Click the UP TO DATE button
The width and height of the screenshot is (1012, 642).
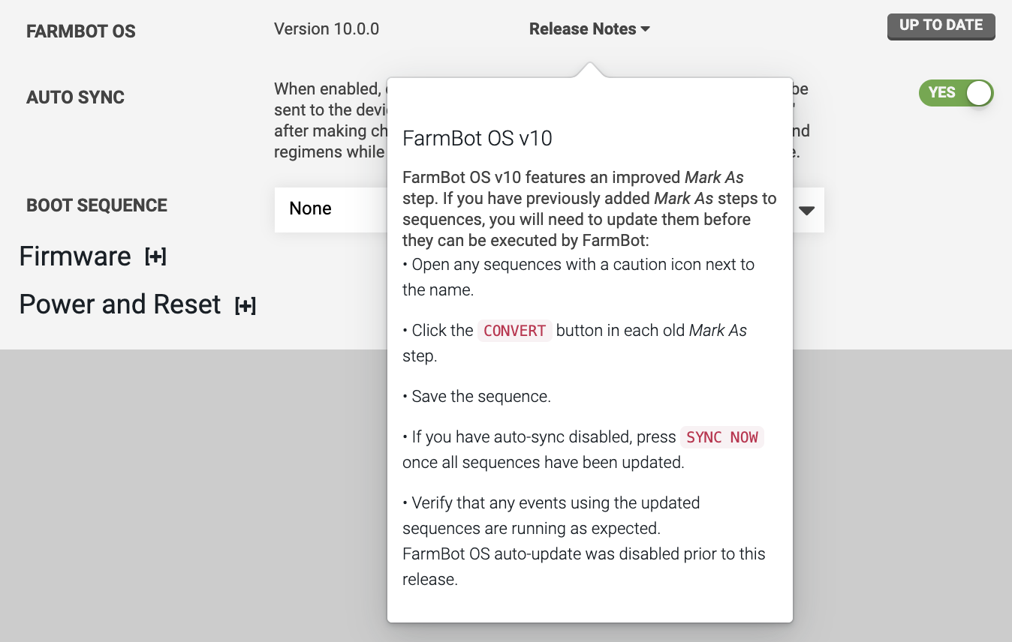point(941,25)
